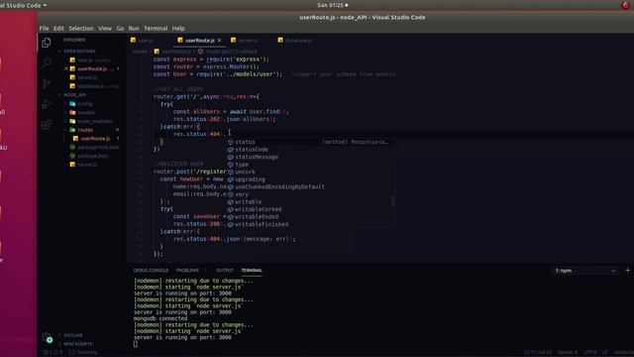
Task: Switch to the Output panel tab
Action: point(225,271)
